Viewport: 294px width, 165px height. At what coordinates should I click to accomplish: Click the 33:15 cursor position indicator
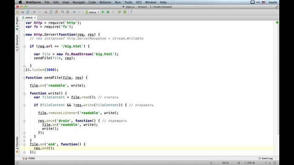click(226, 163)
